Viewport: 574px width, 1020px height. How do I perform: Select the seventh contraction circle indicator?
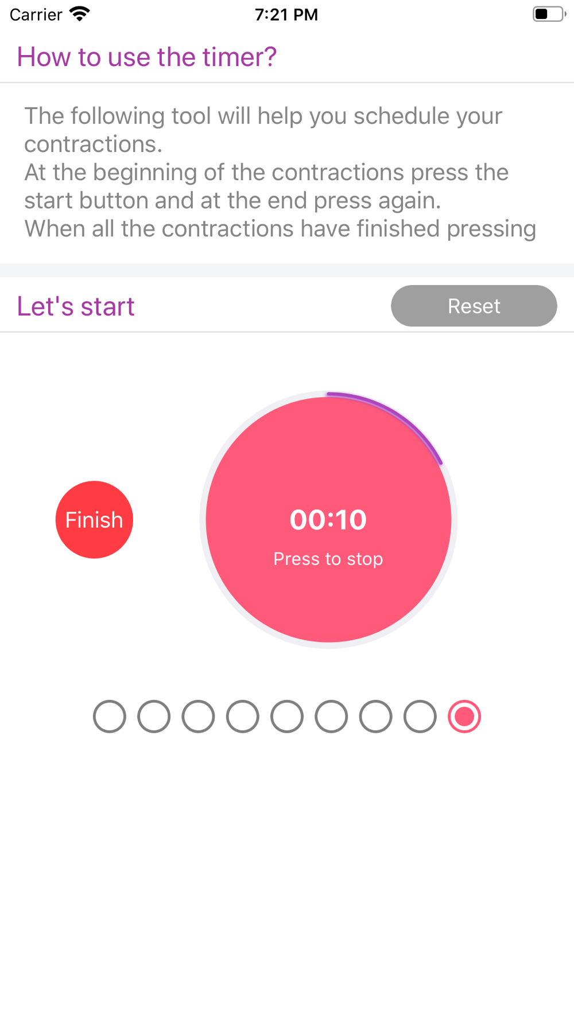coord(376,717)
